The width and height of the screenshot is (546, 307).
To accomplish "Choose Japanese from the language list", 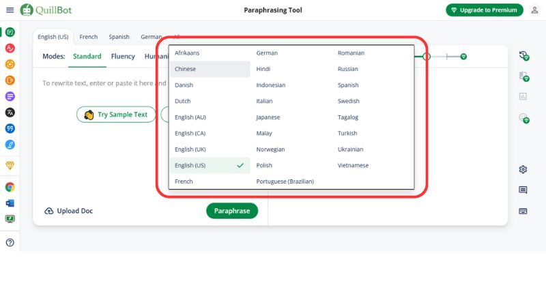I will 292,117.
